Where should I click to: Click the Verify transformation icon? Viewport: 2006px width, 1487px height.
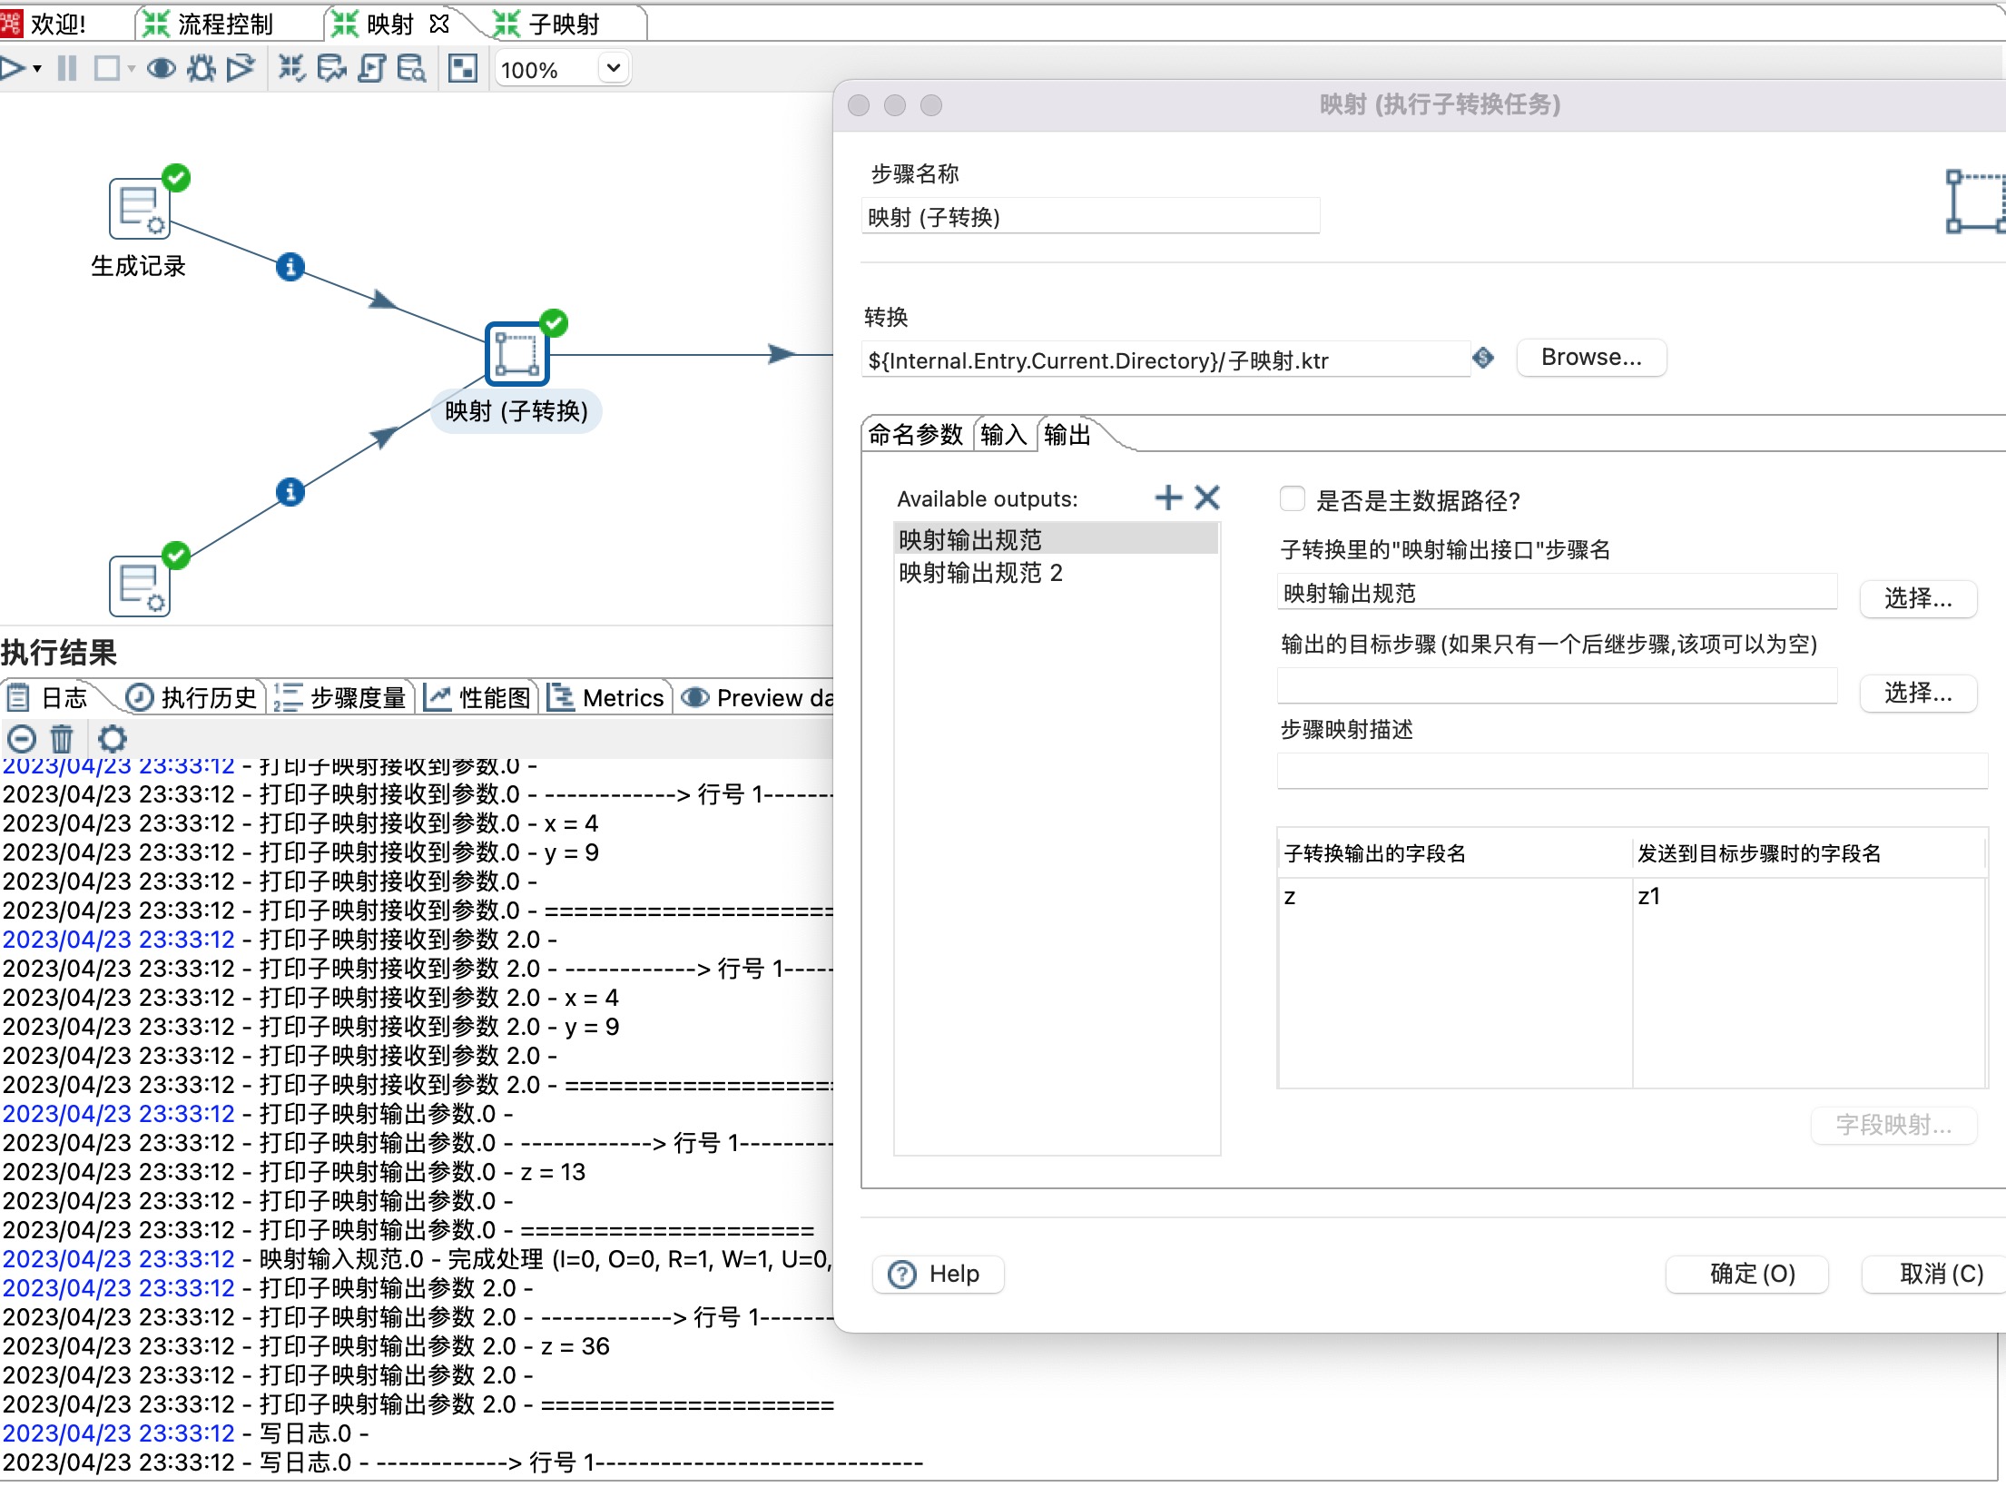click(291, 69)
